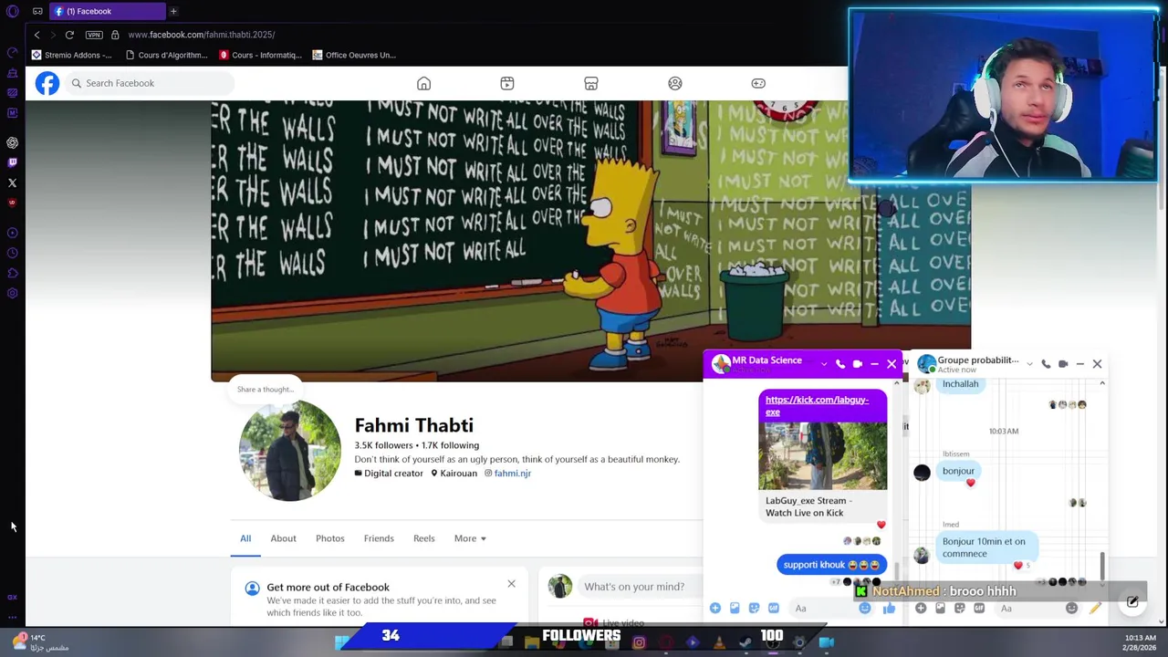Open Office Oeuvres Un bookmark
This screenshot has height=657, width=1168.
[x=354, y=55]
